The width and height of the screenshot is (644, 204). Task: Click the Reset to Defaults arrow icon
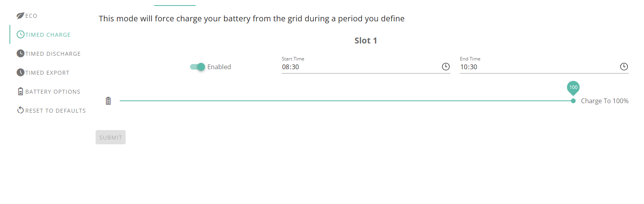[21, 110]
